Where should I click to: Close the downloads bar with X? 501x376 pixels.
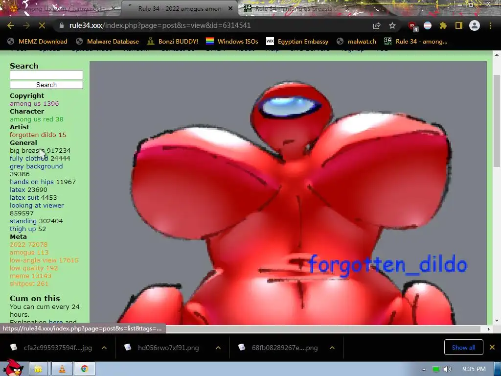click(x=492, y=347)
